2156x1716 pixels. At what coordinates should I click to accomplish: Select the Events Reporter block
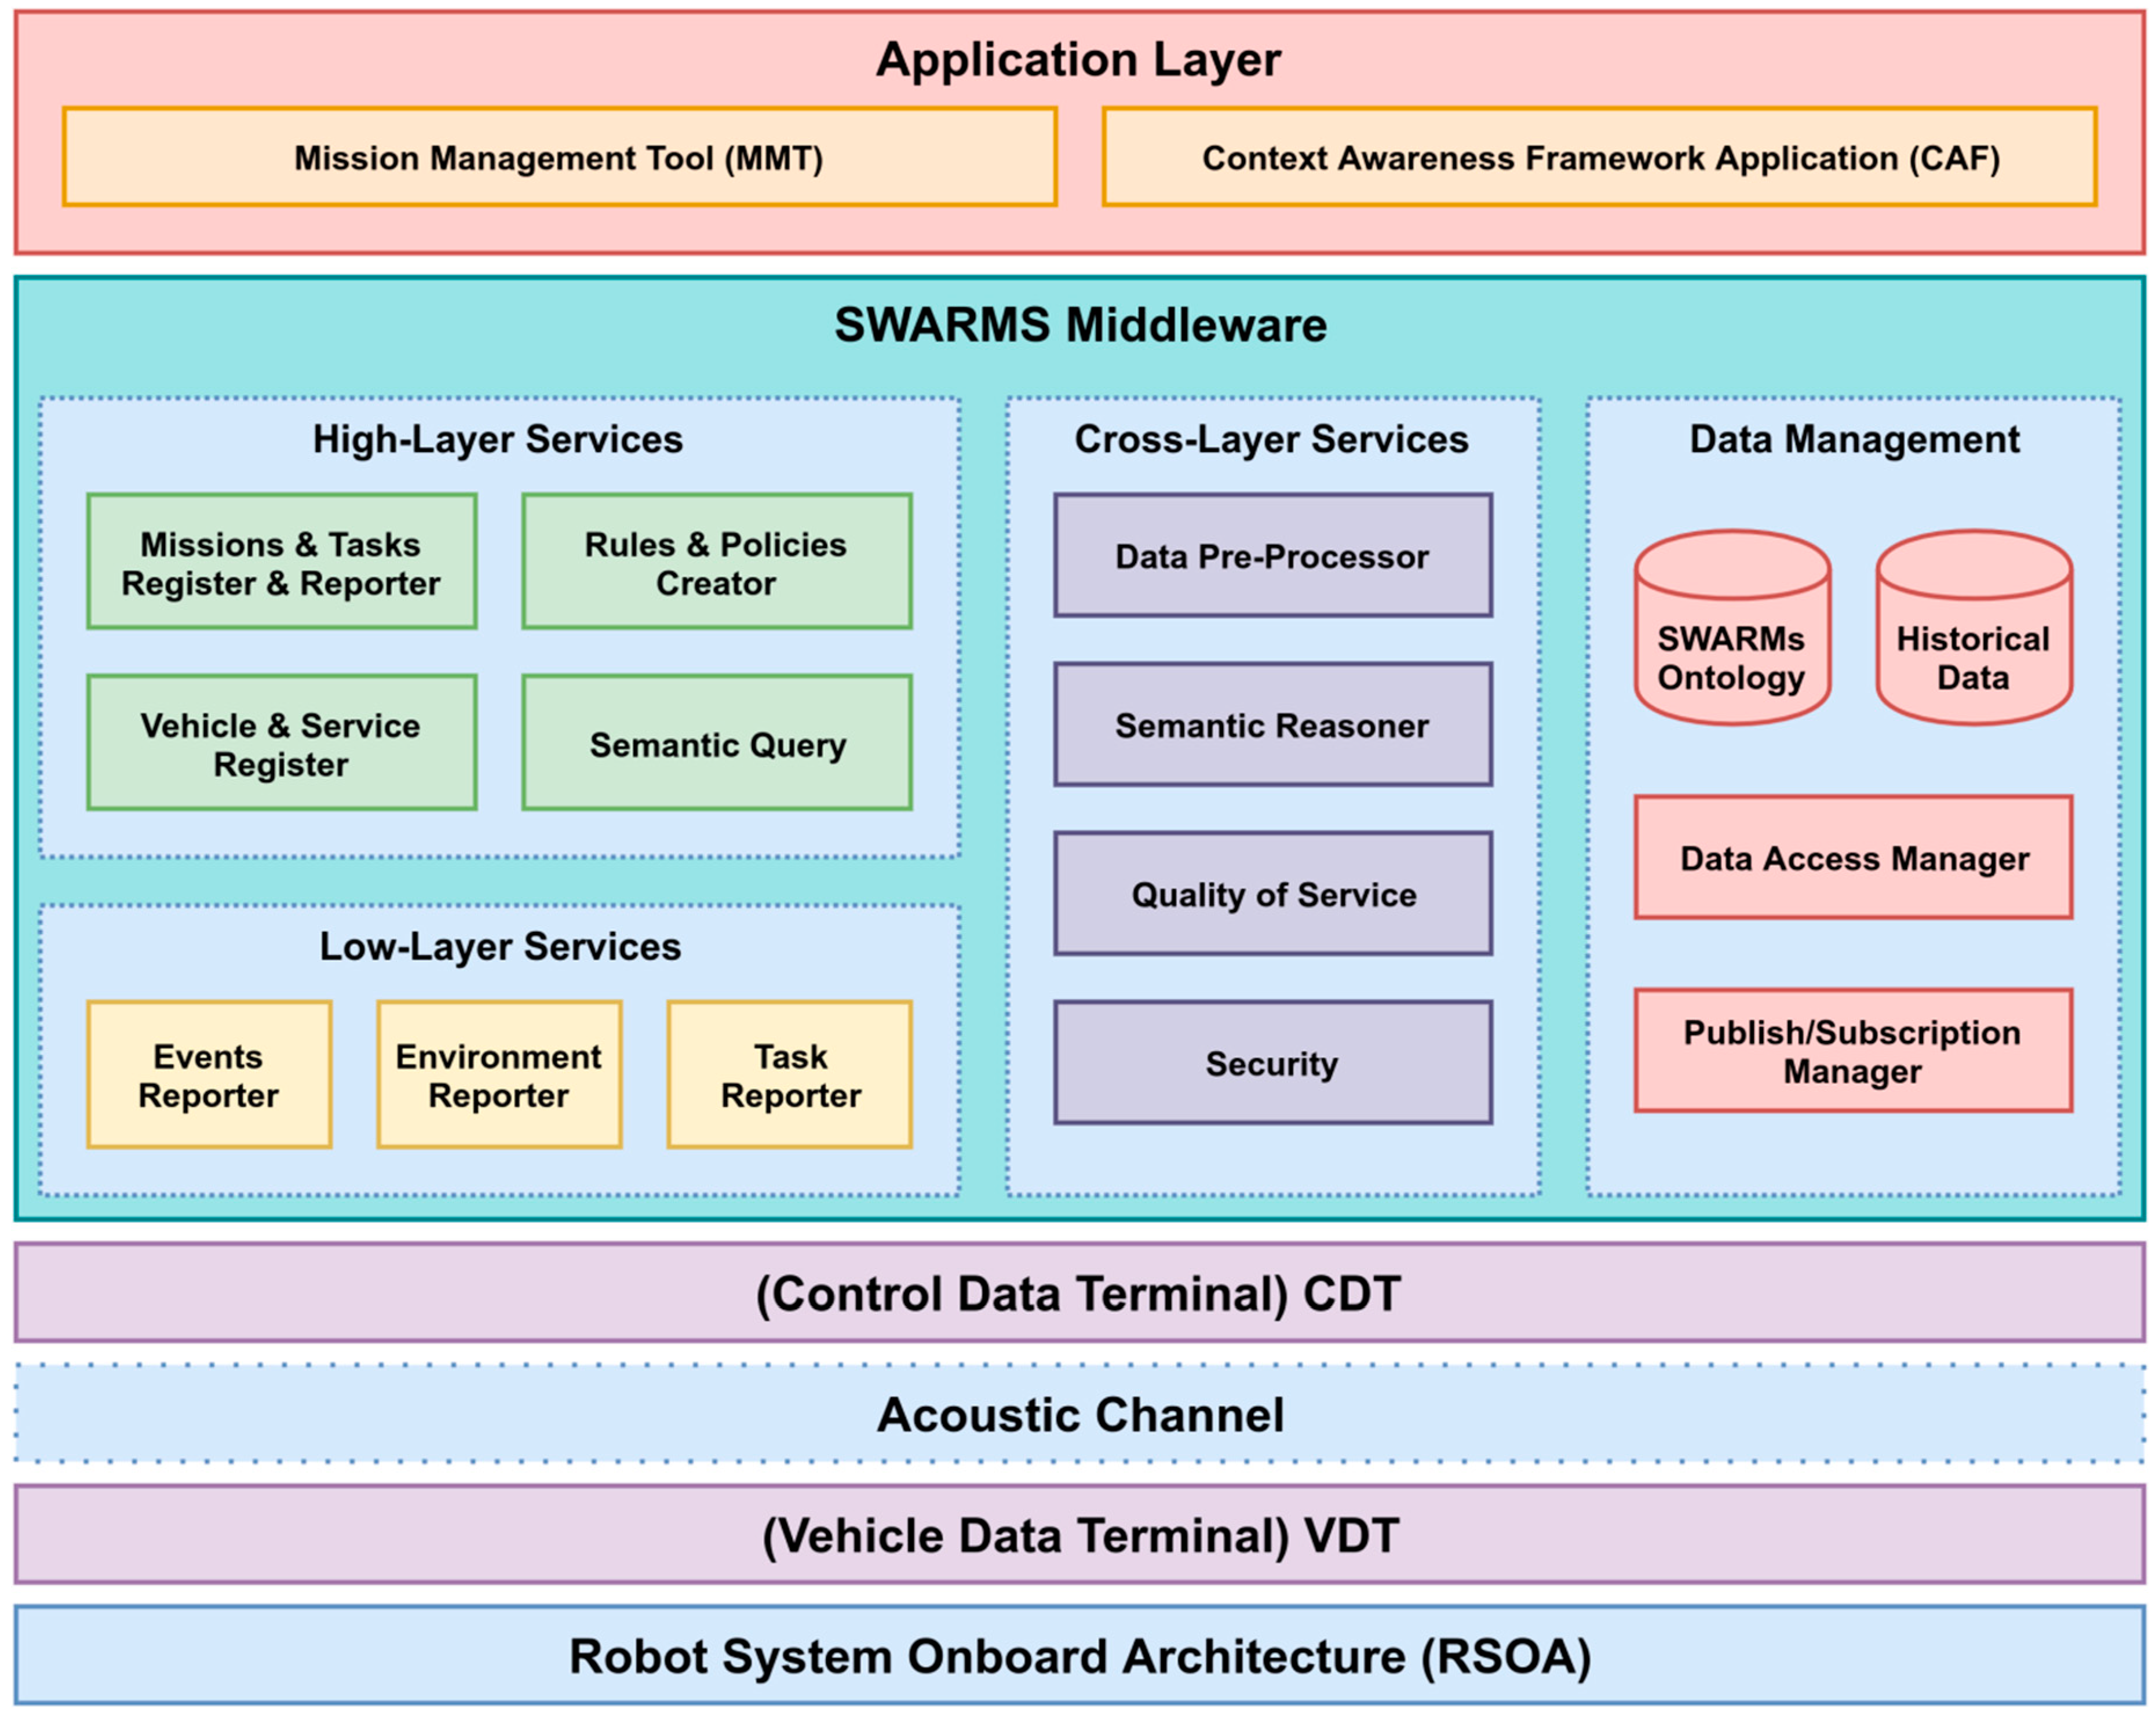pos(209,1074)
